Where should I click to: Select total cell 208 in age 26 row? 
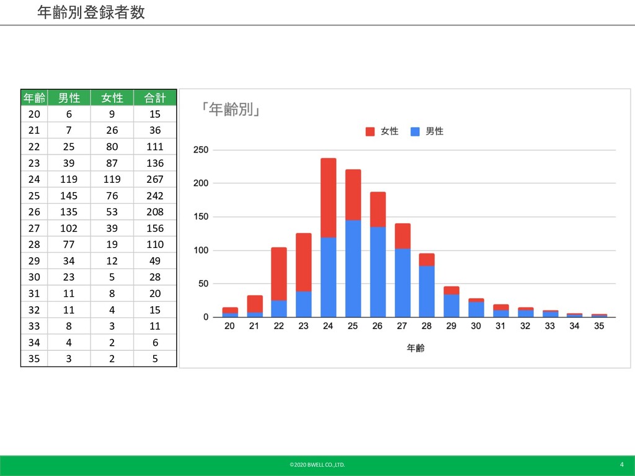coord(155,212)
